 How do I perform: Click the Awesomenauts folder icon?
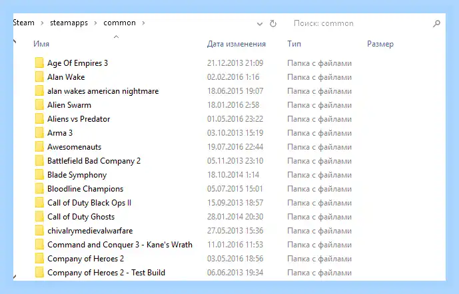[39, 147]
